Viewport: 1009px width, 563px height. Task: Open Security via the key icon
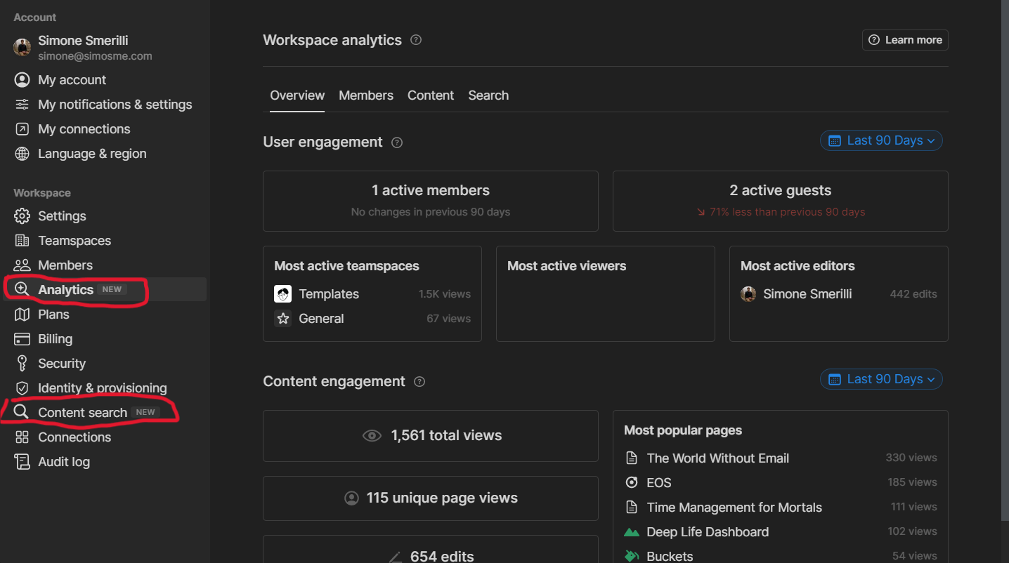click(x=22, y=363)
